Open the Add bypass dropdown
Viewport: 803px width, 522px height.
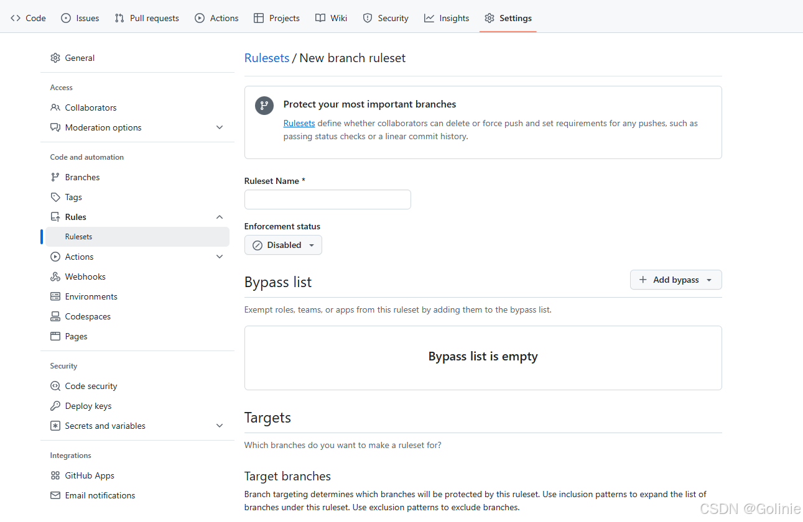pos(676,280)
